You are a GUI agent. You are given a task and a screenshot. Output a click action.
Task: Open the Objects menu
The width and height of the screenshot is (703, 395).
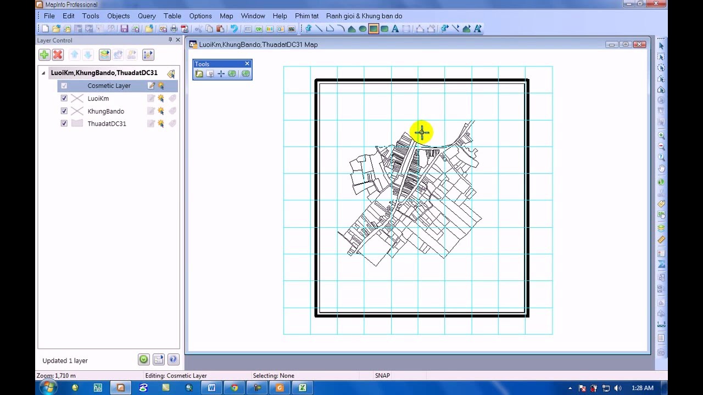119,16
